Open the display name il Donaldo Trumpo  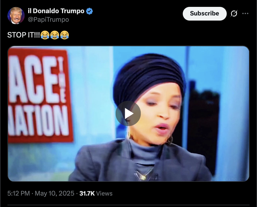point(56,11)
